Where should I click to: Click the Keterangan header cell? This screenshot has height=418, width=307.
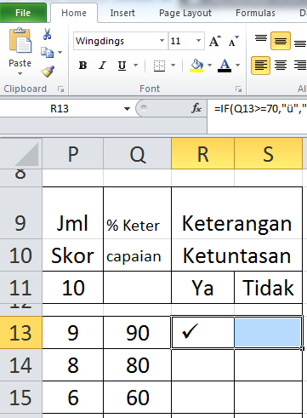(x=236, y=213)
